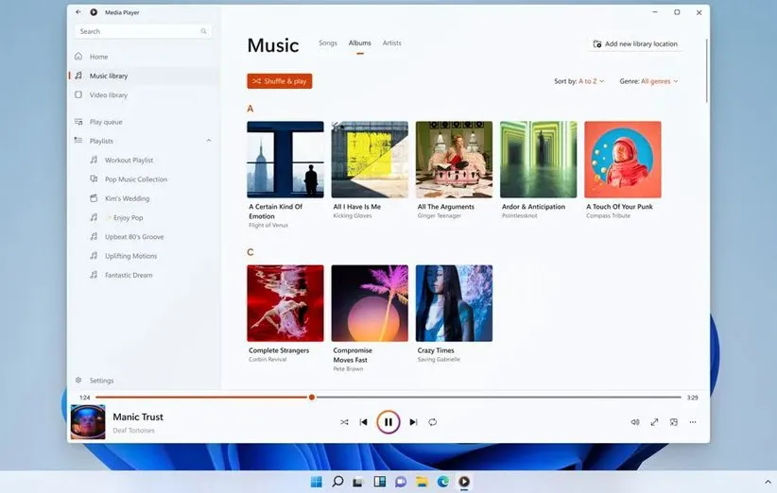Open album A Certain Kind Of Emotion cover
Image resolution: width=777 pixels, height=493 pixels.
click(285, 160)
